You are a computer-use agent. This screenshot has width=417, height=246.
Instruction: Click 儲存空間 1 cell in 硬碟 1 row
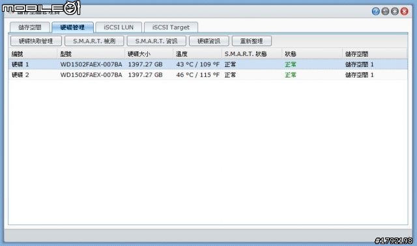359,64
